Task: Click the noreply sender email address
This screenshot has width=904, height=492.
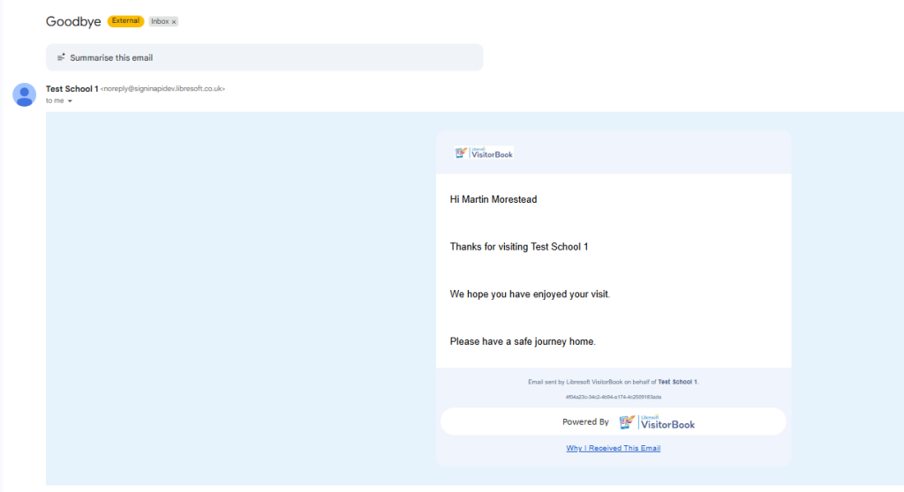Action: pos(162,89)
